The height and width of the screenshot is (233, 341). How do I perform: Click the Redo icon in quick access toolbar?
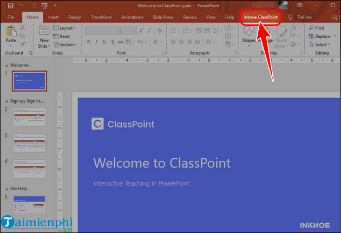(34, 5)
